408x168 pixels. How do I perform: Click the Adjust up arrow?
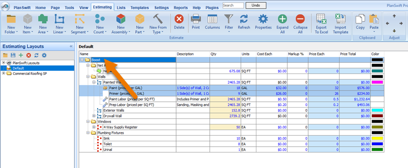click(394, 16)
